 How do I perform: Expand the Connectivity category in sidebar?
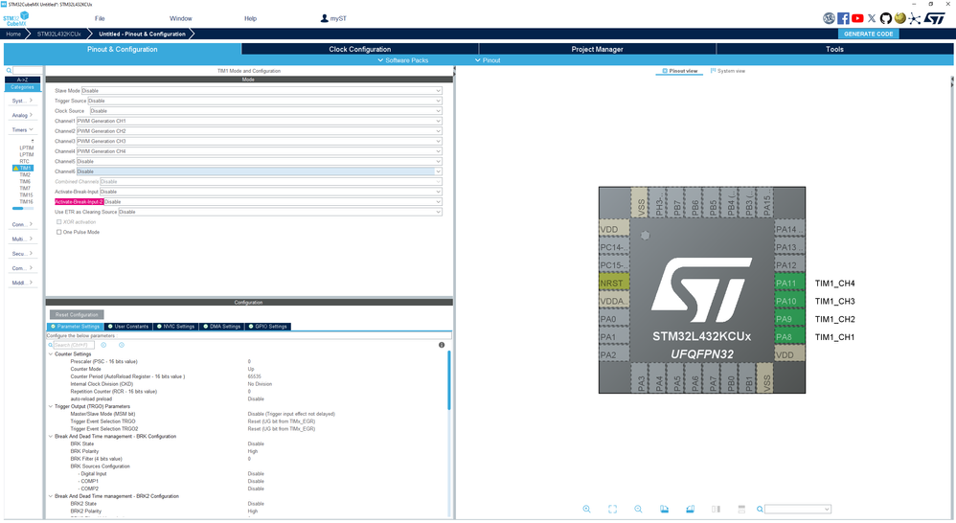pos(23,224)
